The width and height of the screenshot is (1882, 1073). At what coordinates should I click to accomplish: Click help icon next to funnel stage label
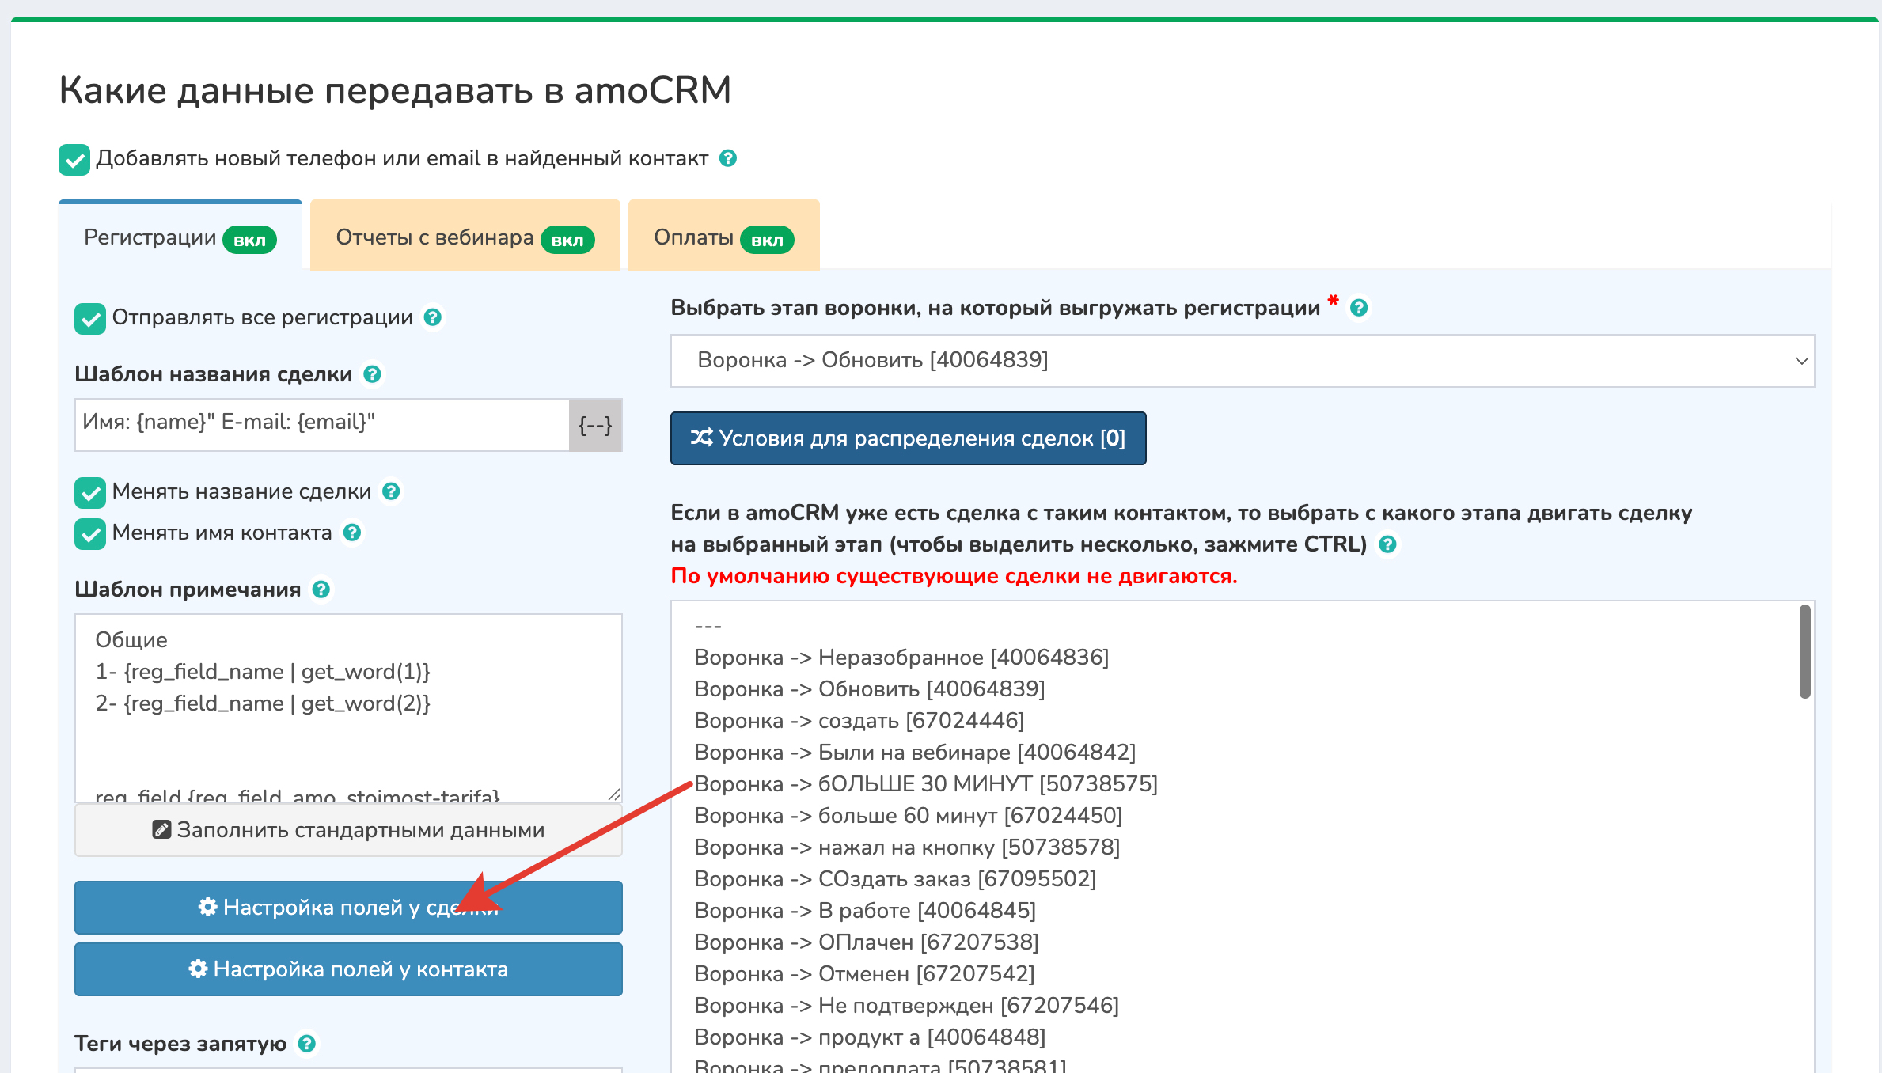pyautogui.click(x=1359, y=308)
